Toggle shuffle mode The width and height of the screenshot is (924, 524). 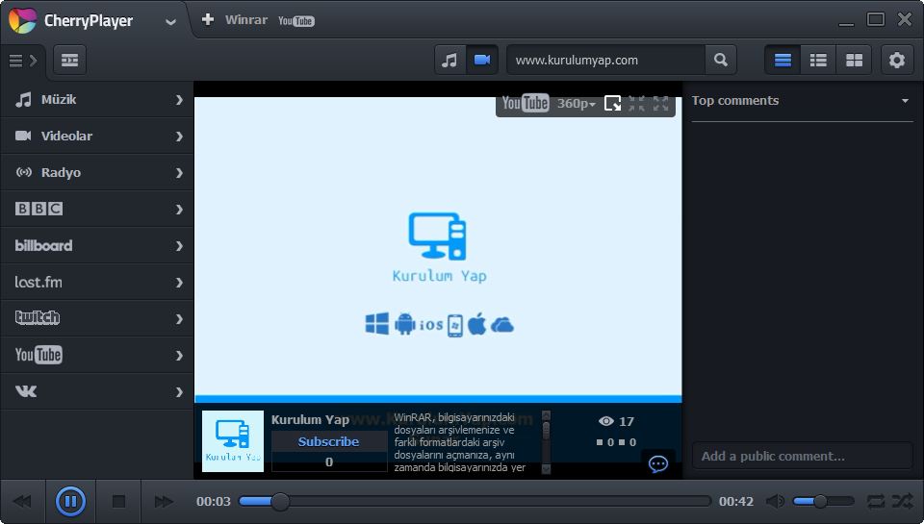pos(902,502)
